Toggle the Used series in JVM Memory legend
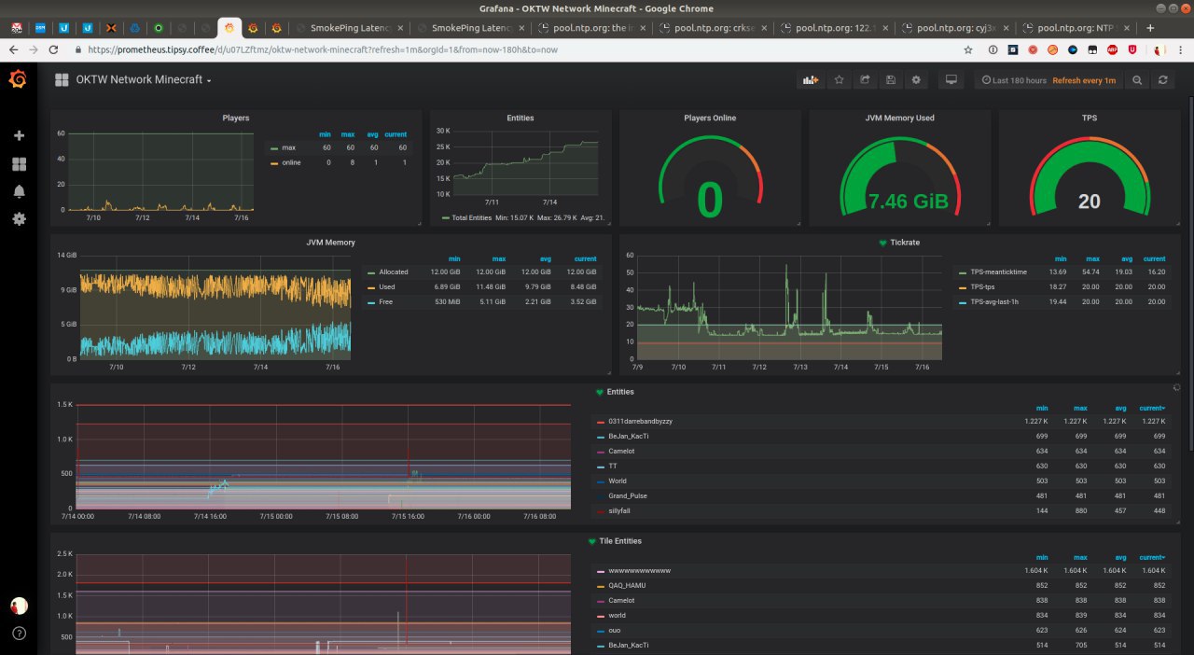This screenshot has height=655, width=1194. click(x=387, y=286)
